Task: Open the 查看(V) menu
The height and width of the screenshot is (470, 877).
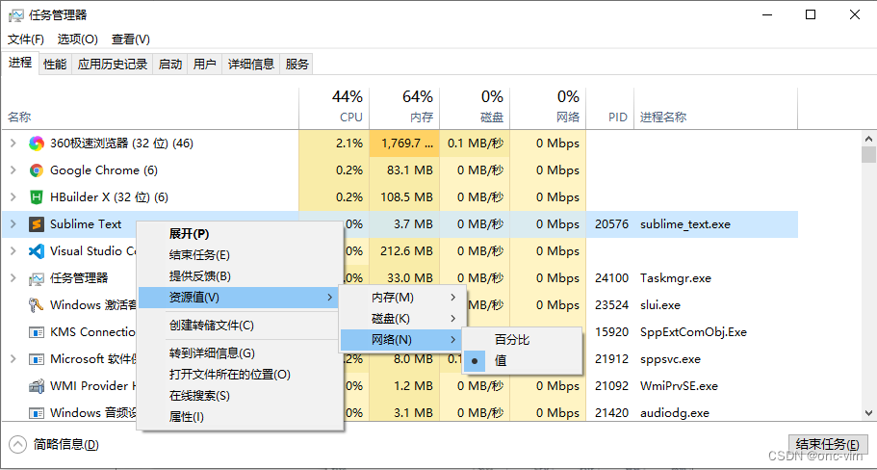Action: pos(131,39)
